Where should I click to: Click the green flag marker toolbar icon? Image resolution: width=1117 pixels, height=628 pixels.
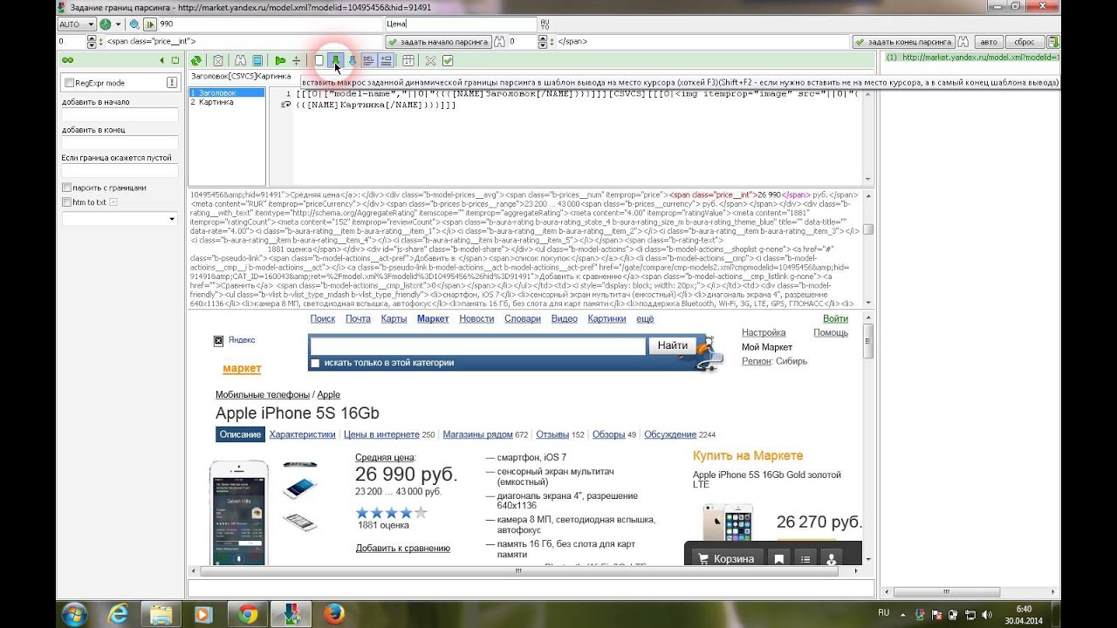pos(280,60)
